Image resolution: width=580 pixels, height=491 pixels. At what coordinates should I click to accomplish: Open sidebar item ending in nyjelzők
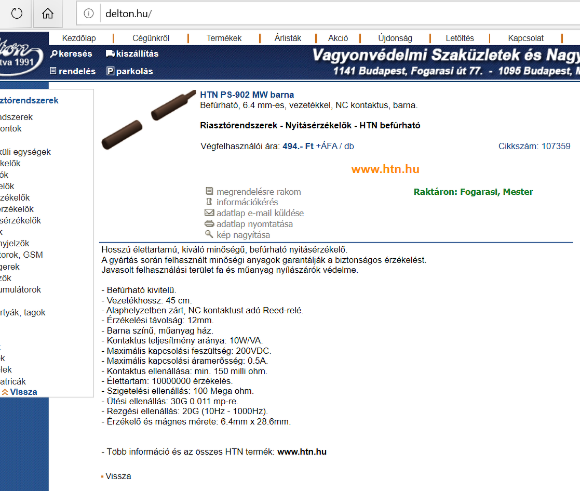[15, 244]
